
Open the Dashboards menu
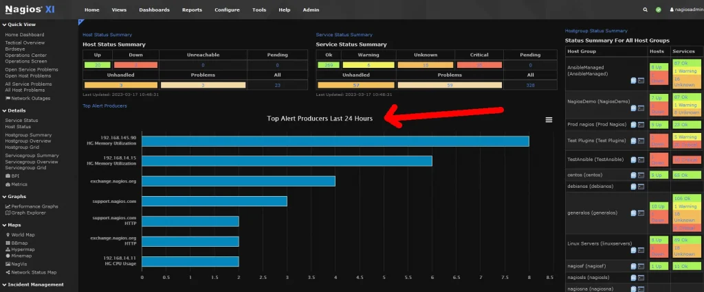154,10
